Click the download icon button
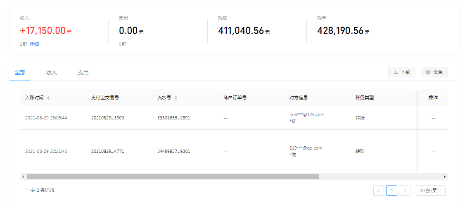The height and width of the screenshot is (207, 467). 401,72
